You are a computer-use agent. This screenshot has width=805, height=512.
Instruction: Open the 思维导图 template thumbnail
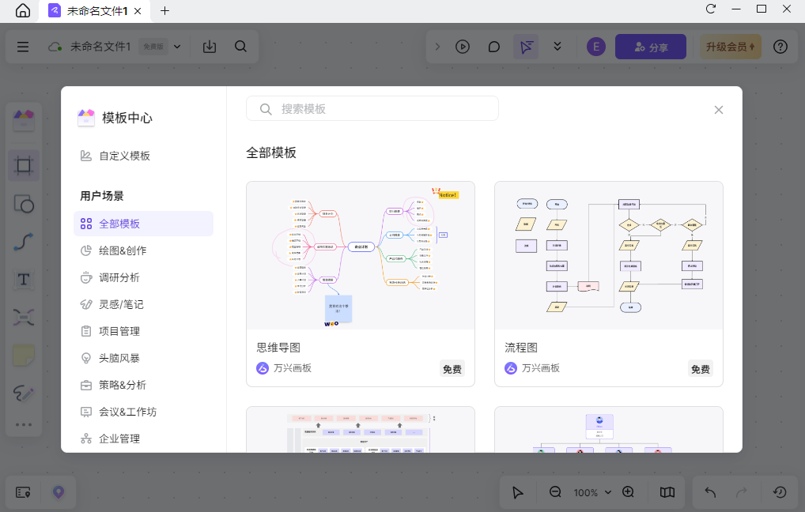(361, 255)
